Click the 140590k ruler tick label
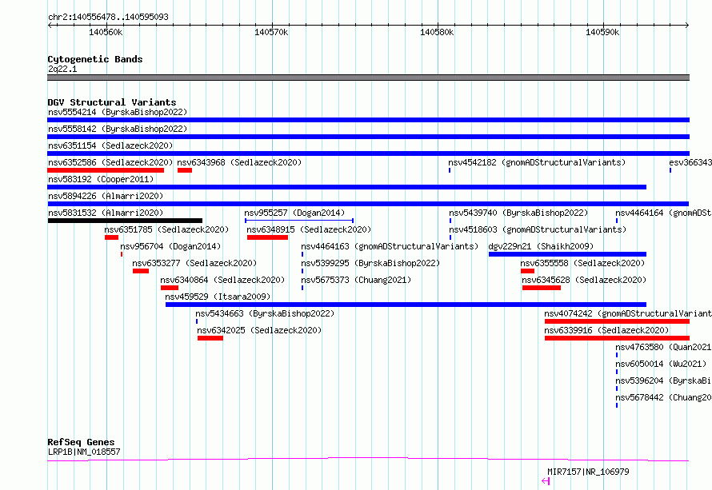 click(602, 32)
